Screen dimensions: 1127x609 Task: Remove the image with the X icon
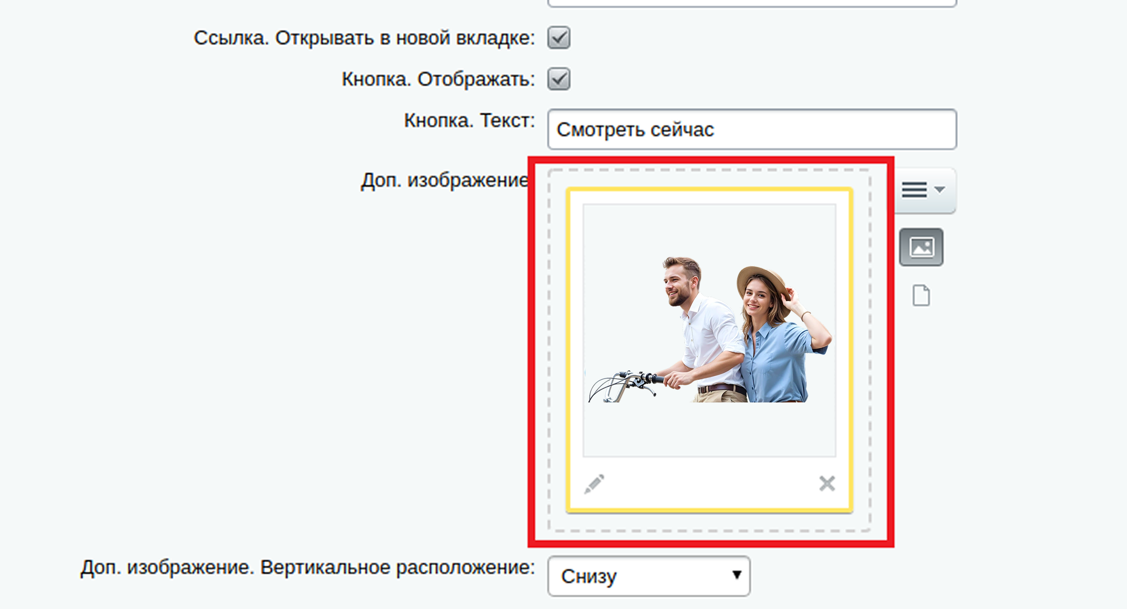[x=827, y=484]
